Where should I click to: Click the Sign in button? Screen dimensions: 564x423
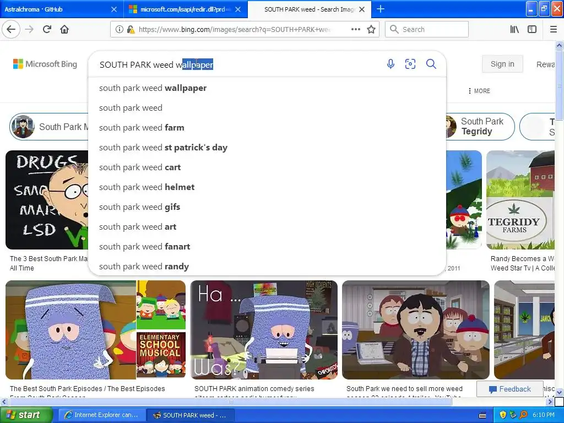[x=502, y=64]
